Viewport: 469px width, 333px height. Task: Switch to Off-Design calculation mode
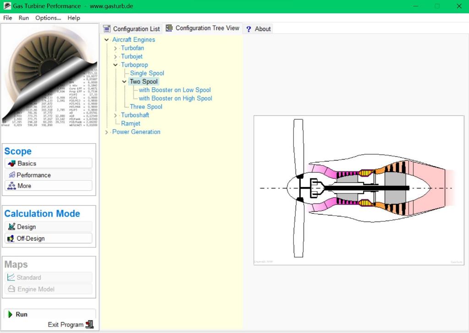(11, 238)
